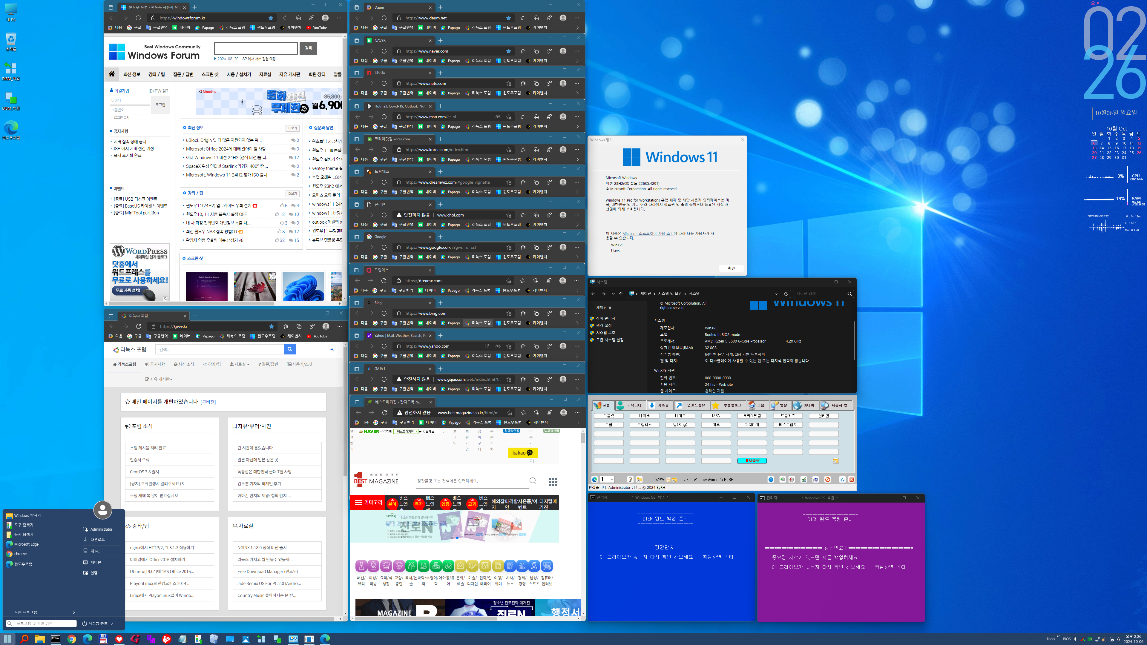The image size is (1147, 645).
Task: Open DISM_복원 desktop icon
Action: click(x=11, y=101)
